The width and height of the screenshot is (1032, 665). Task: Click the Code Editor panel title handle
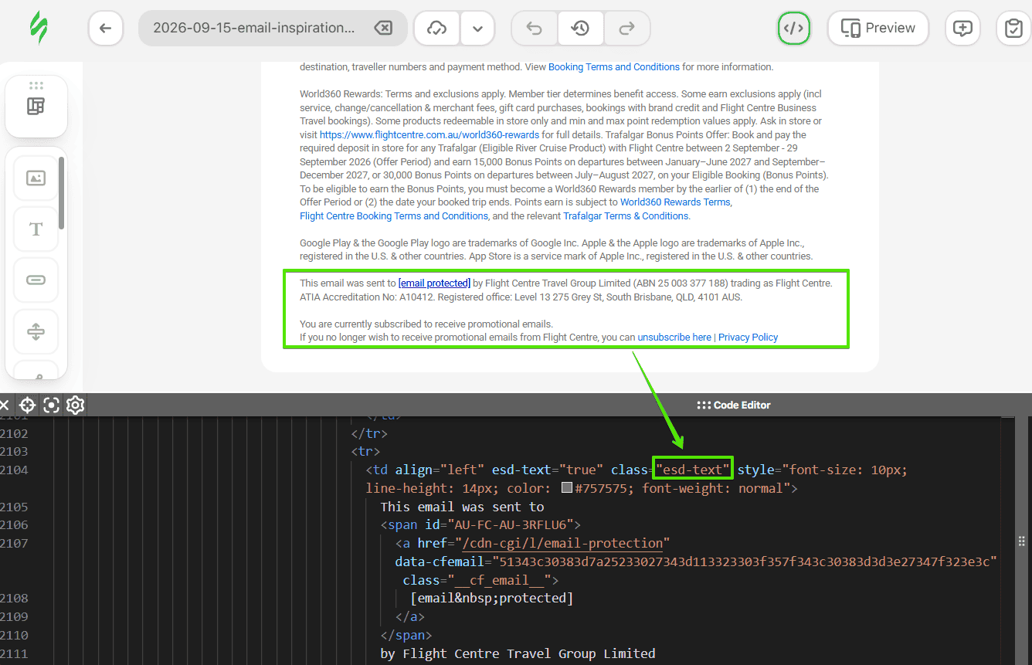734,405
